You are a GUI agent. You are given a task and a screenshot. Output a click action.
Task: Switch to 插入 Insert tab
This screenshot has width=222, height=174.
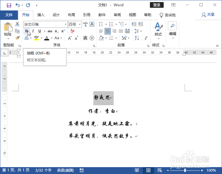41,15
